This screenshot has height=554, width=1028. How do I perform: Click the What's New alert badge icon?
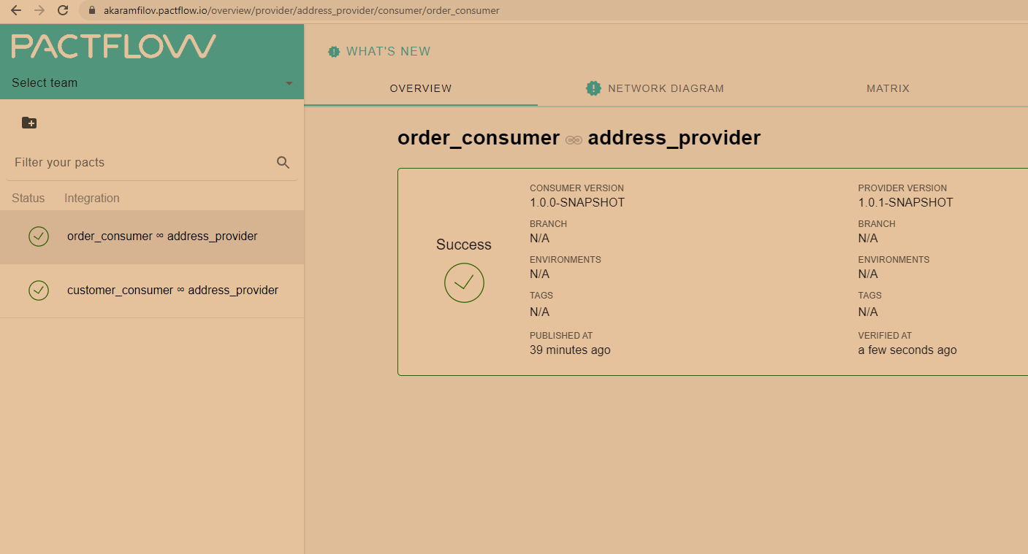pyautogui.click(x=334, y=52)
